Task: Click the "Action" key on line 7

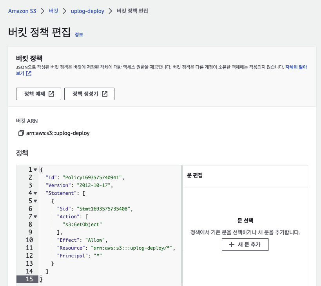Action: click(x=68, y=216)
